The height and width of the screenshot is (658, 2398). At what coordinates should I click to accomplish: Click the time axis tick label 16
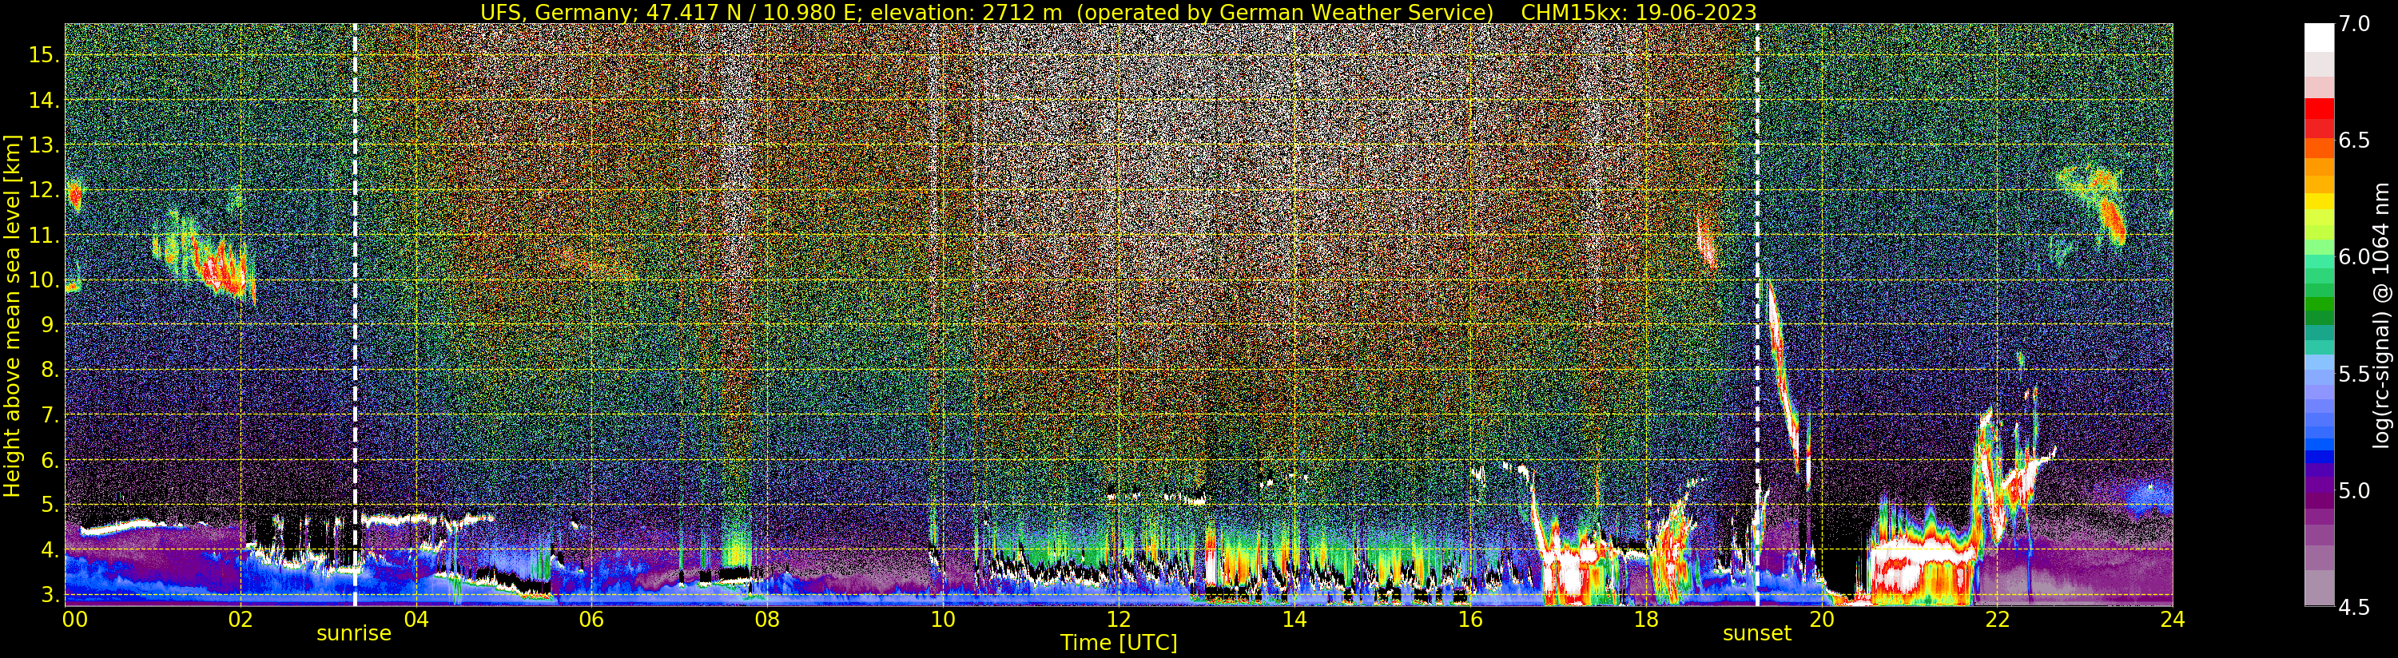pyautogui.click(x=1470, y=620)
